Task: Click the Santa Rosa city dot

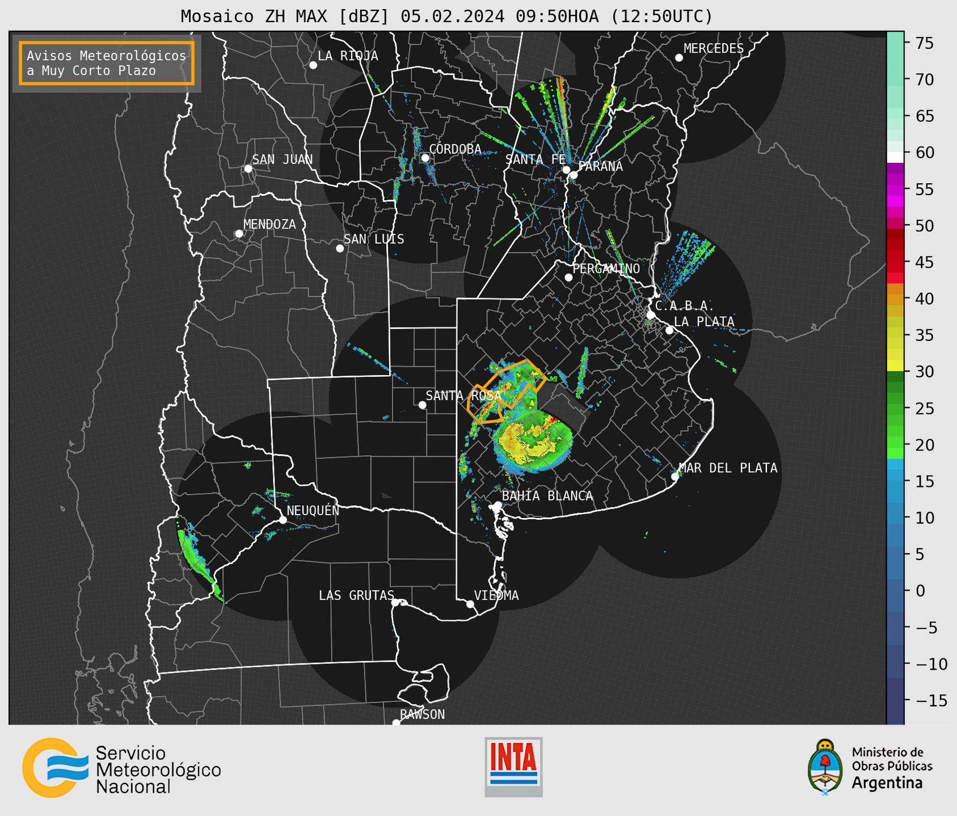Action: (422, 405)
